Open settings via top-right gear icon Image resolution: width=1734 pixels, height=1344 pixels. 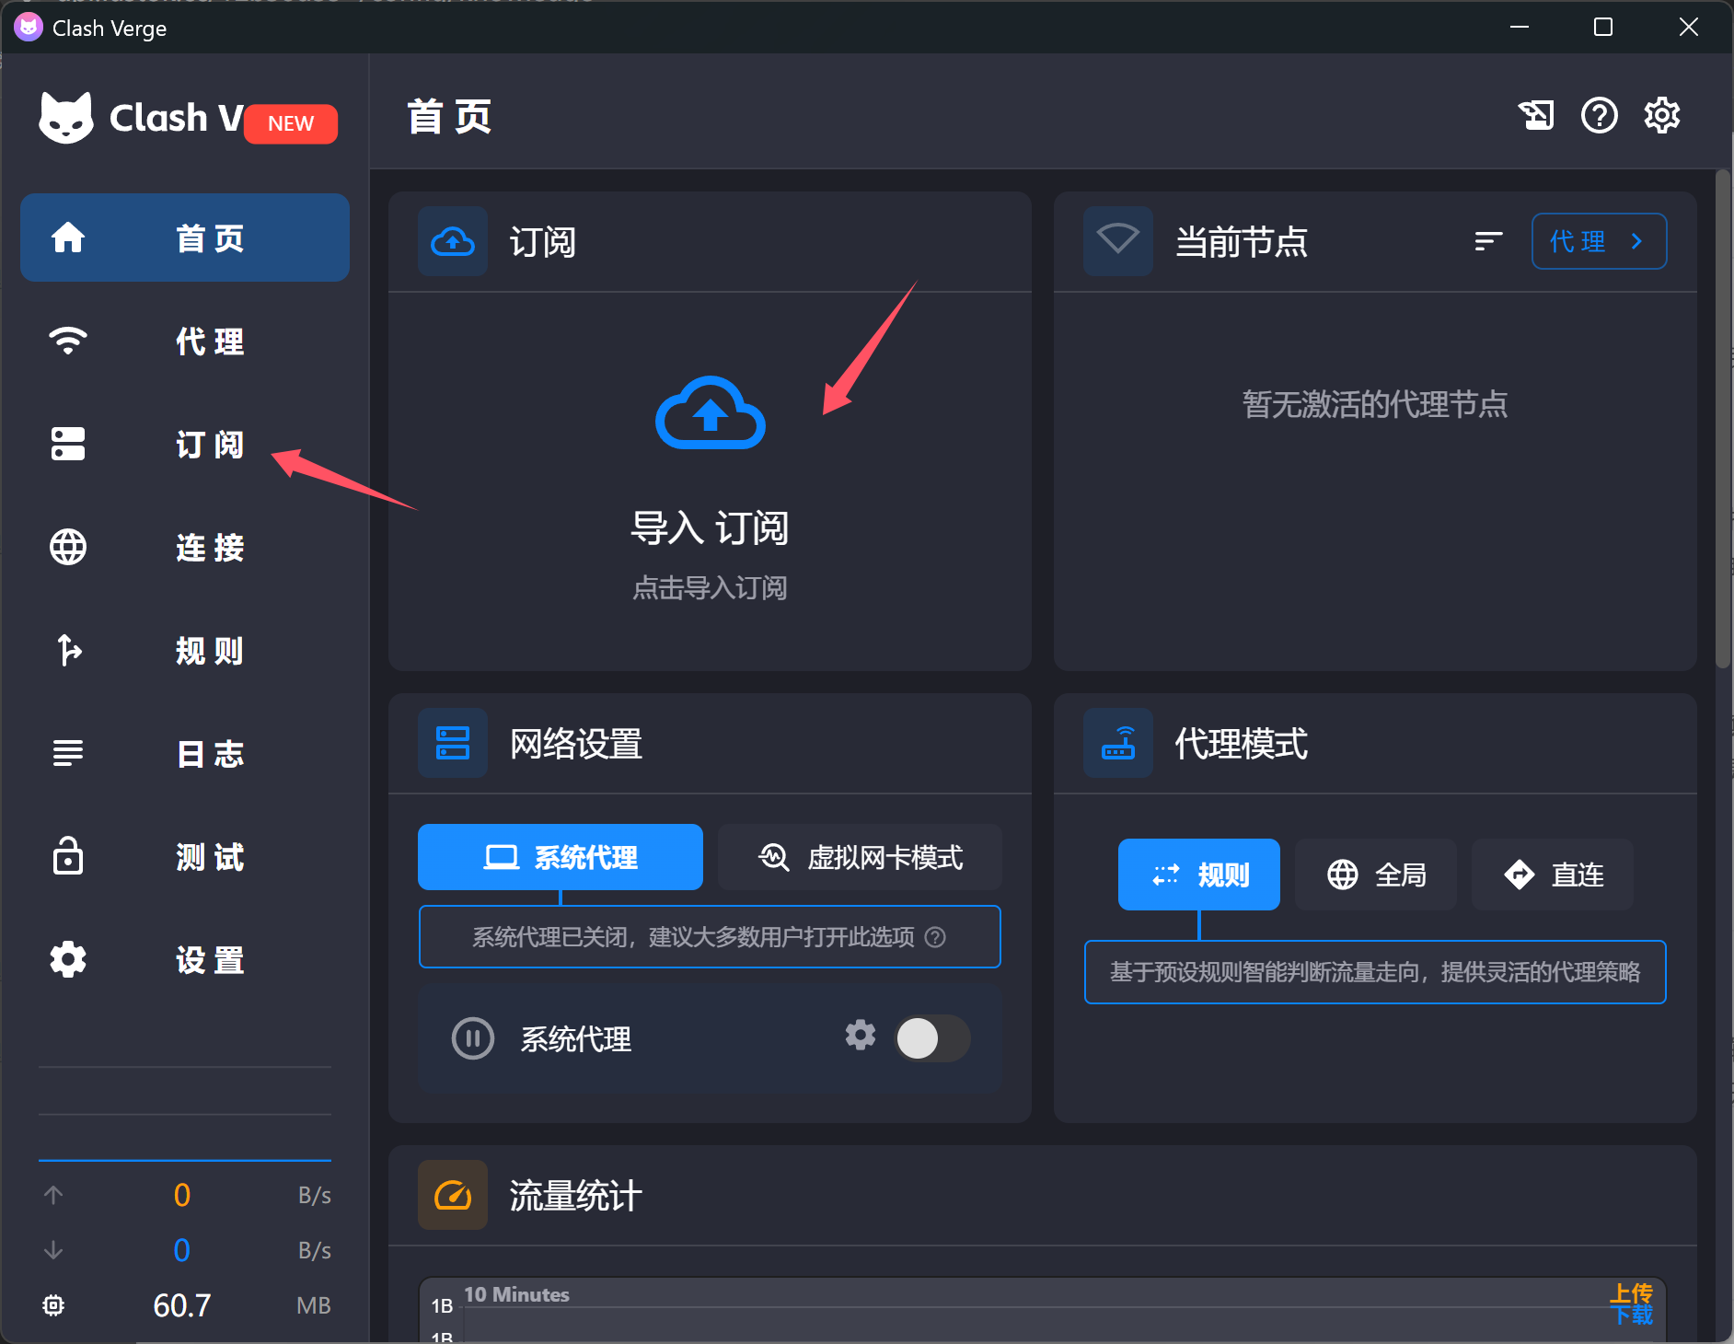(1661, 116)
